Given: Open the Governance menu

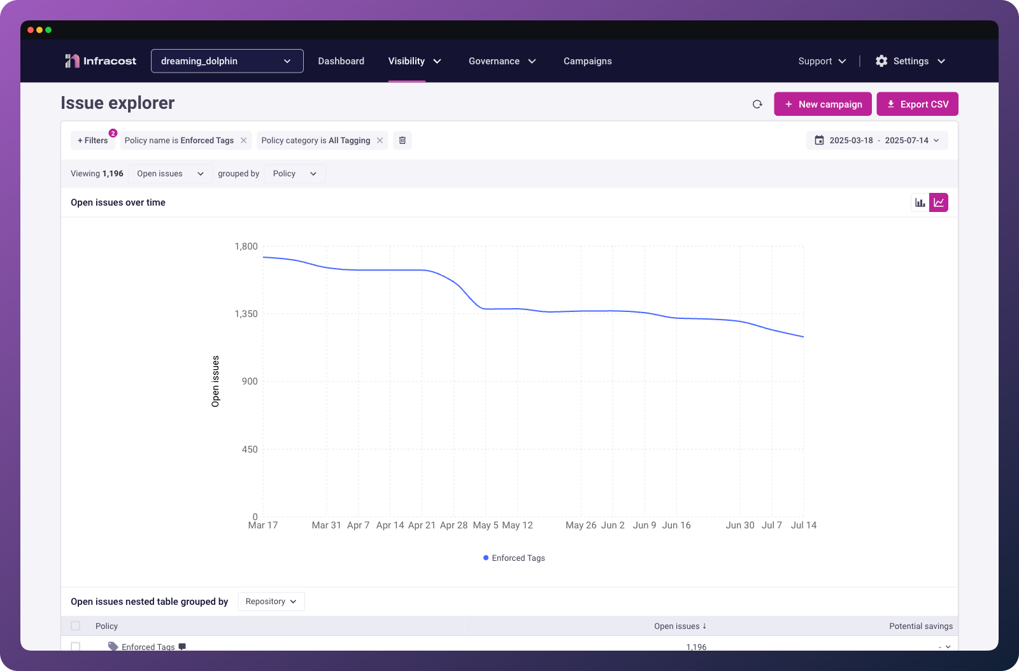Looking at the screenshot, I should pyautogui.click(x=502, y=61).
